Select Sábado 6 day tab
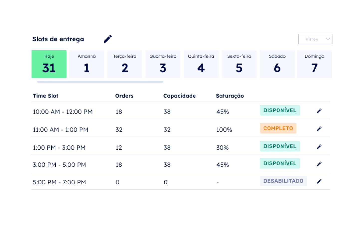The height and width of the screenshot is (229, 363). (x=277, y=64)
